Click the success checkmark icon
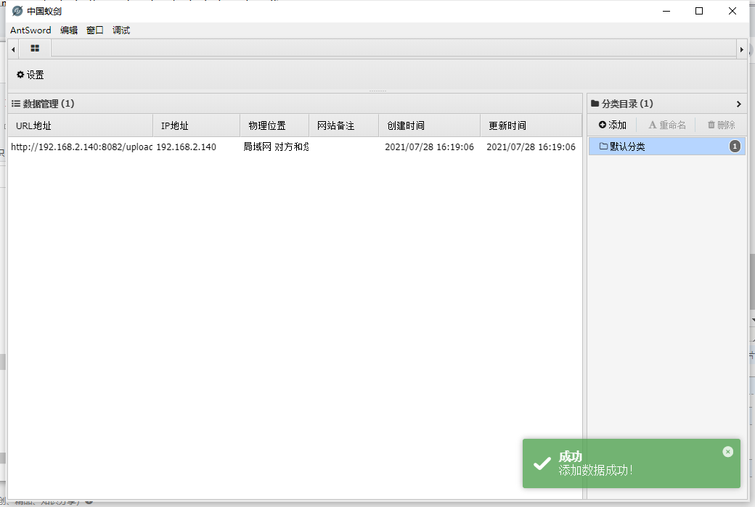Viewport: 755px width, 507px height. 542,463
